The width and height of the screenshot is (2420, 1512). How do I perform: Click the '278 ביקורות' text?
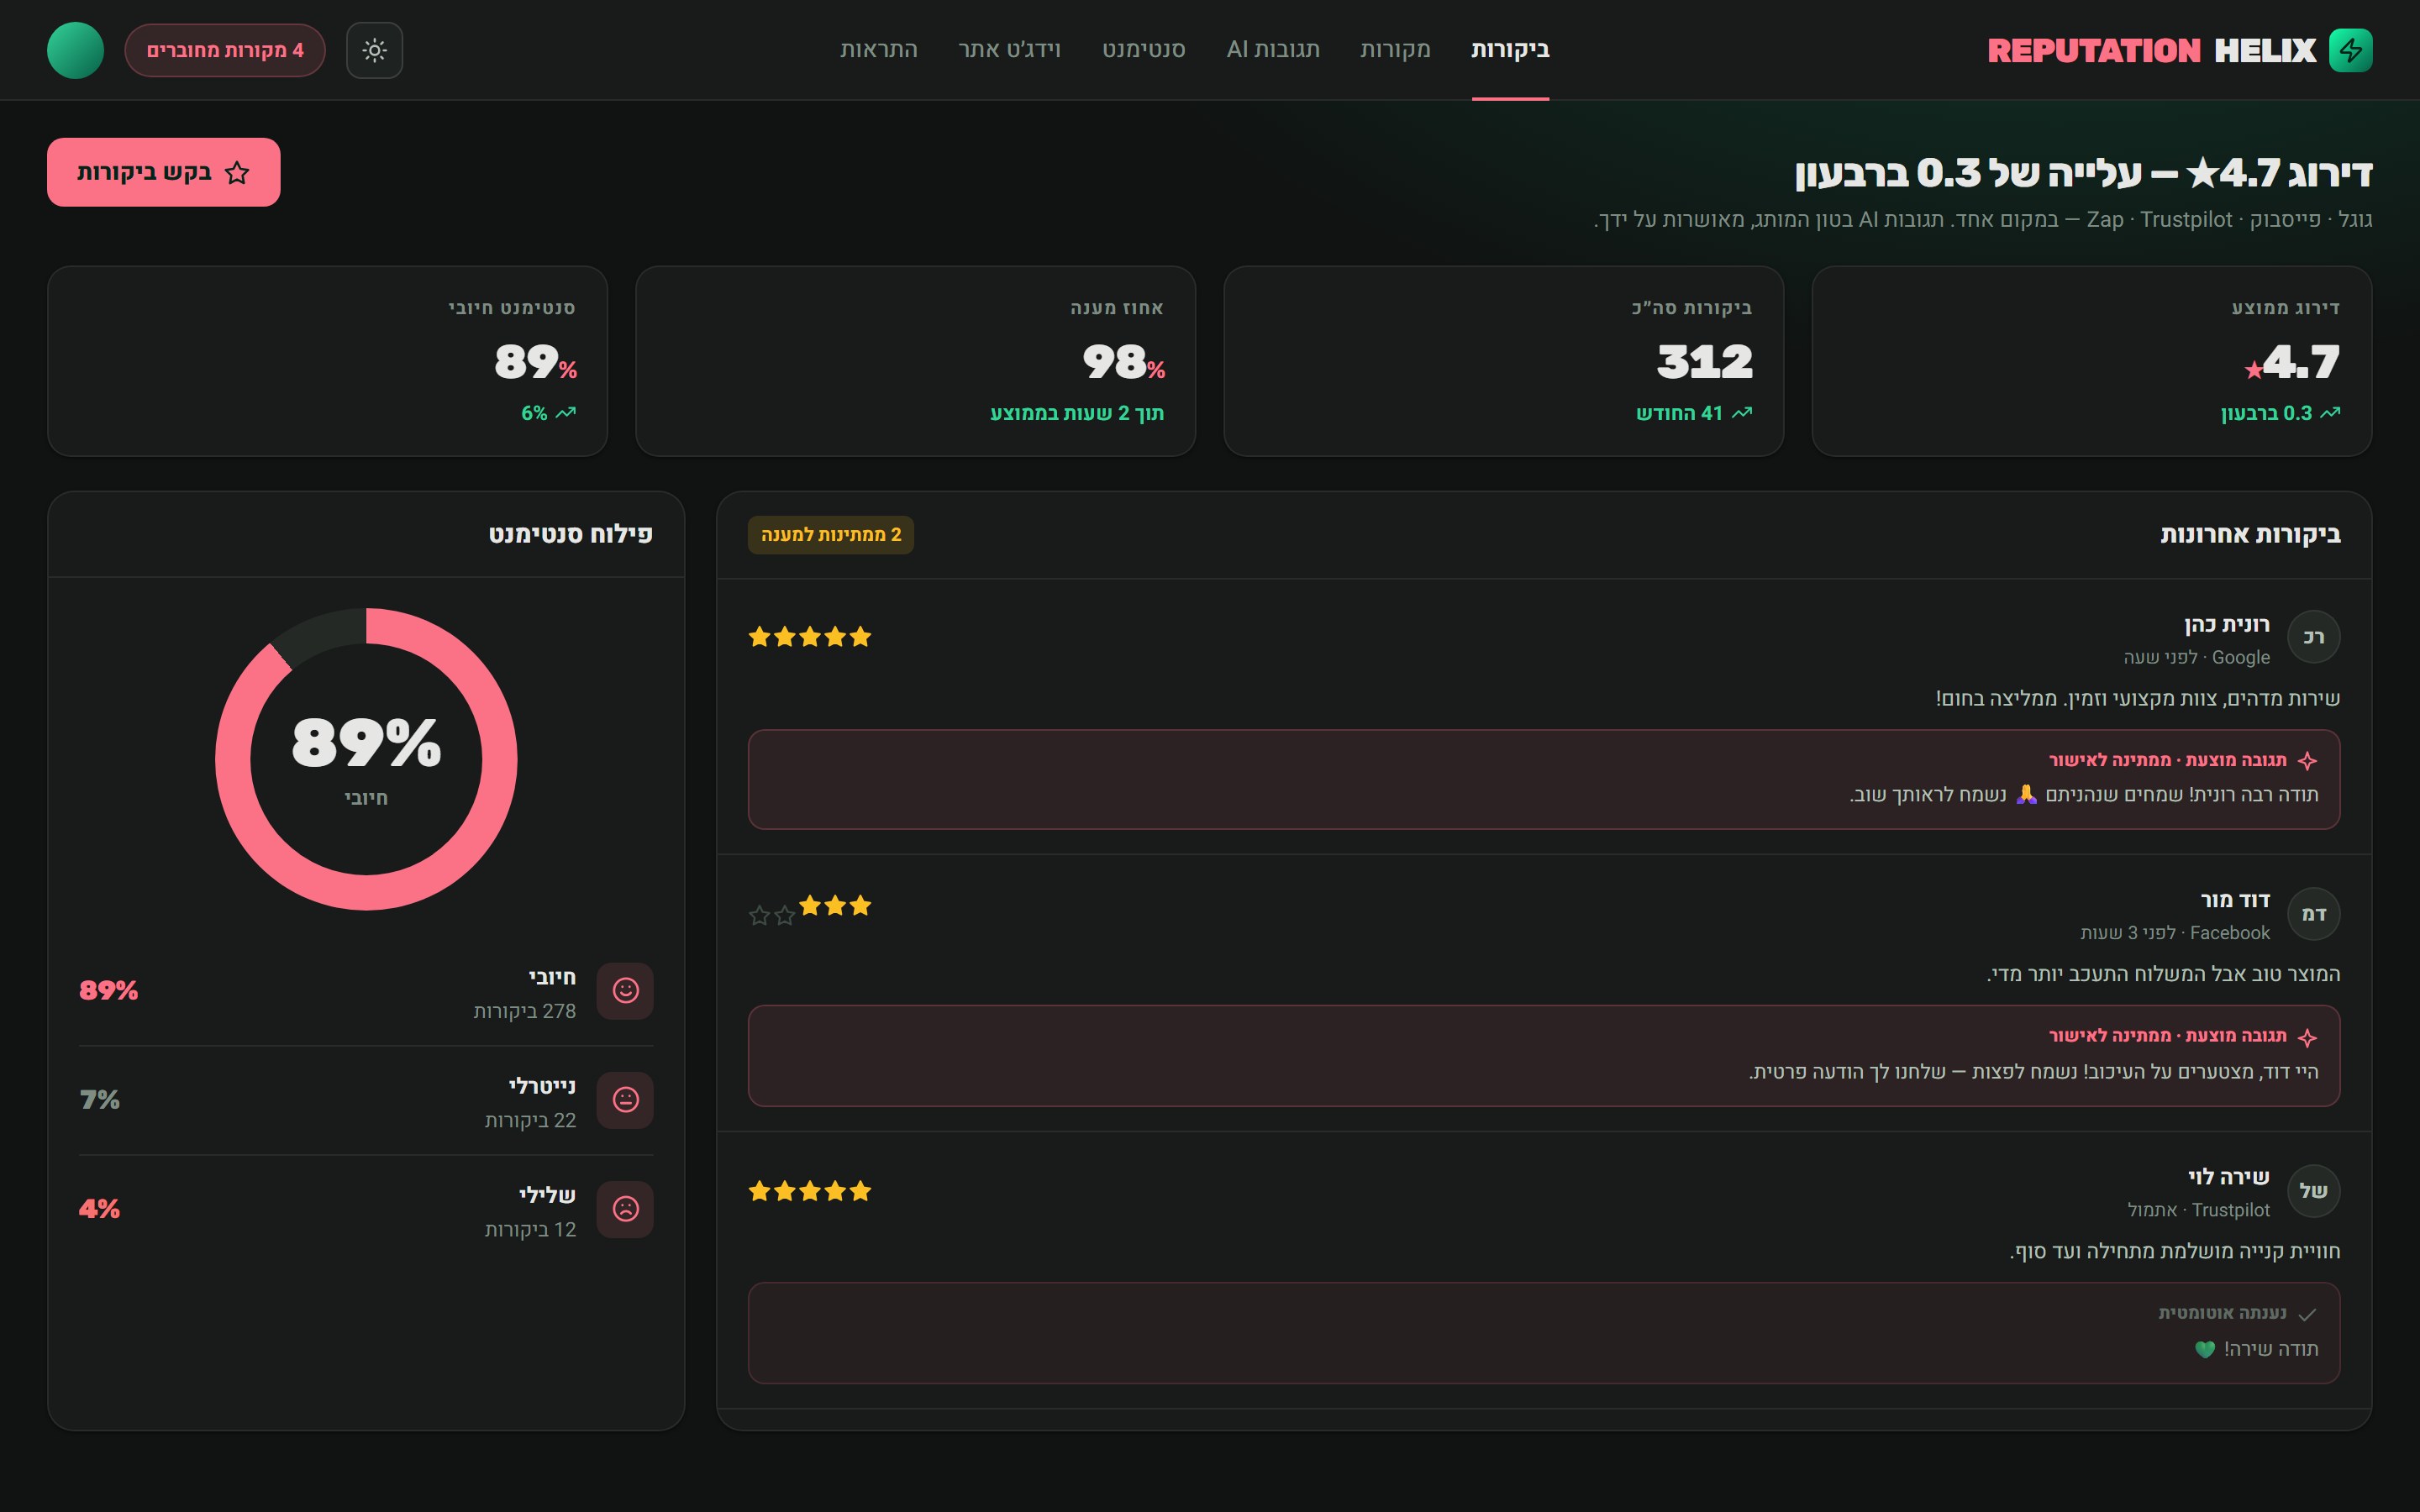(524, 1011)
